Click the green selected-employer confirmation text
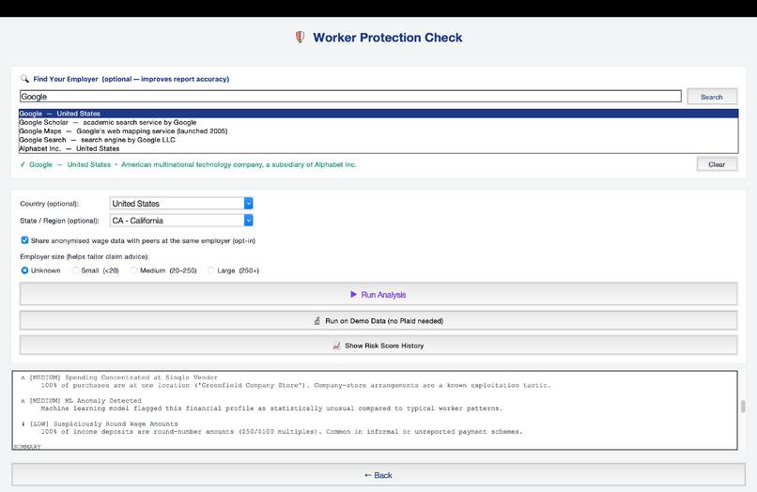 [188, 164]
